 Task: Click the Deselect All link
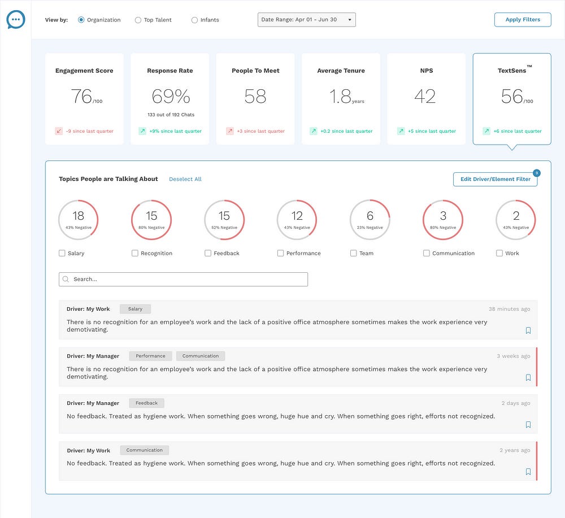point(185,179)
